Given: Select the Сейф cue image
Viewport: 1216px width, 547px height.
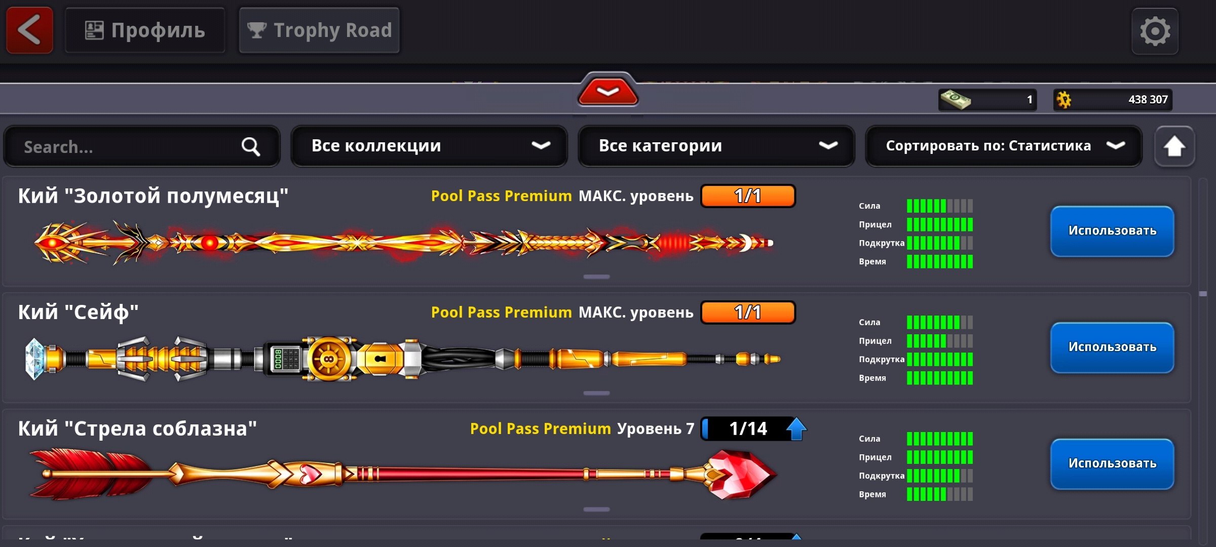Looking at the screenshot, I should 403,359.
